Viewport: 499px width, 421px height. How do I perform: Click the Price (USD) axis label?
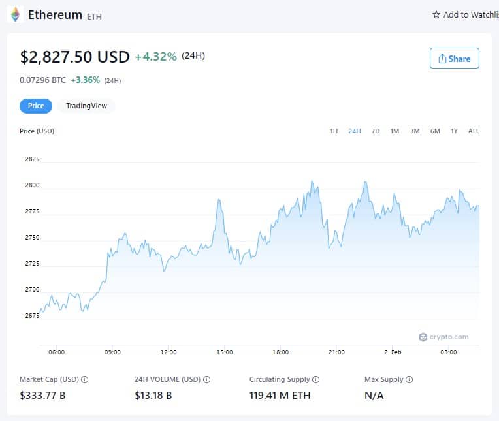click(37, 131)
